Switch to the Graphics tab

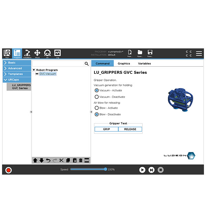coord(124,63)
